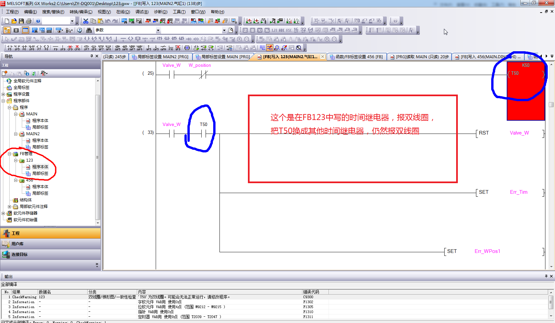The image size is (555, 323).
Task: Insert open contact using F5 icon
Action: tap(9, 48)
